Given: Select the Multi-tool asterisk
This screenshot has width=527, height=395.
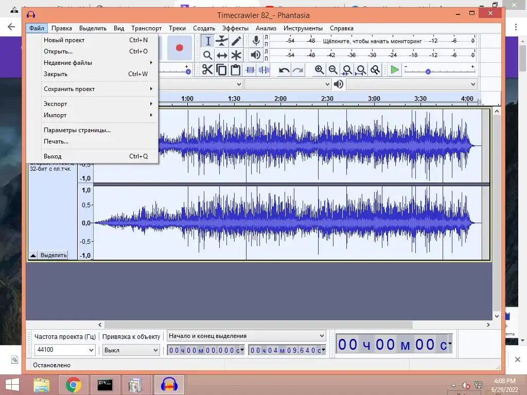Looking at the screenshot, I should point(236,55).
